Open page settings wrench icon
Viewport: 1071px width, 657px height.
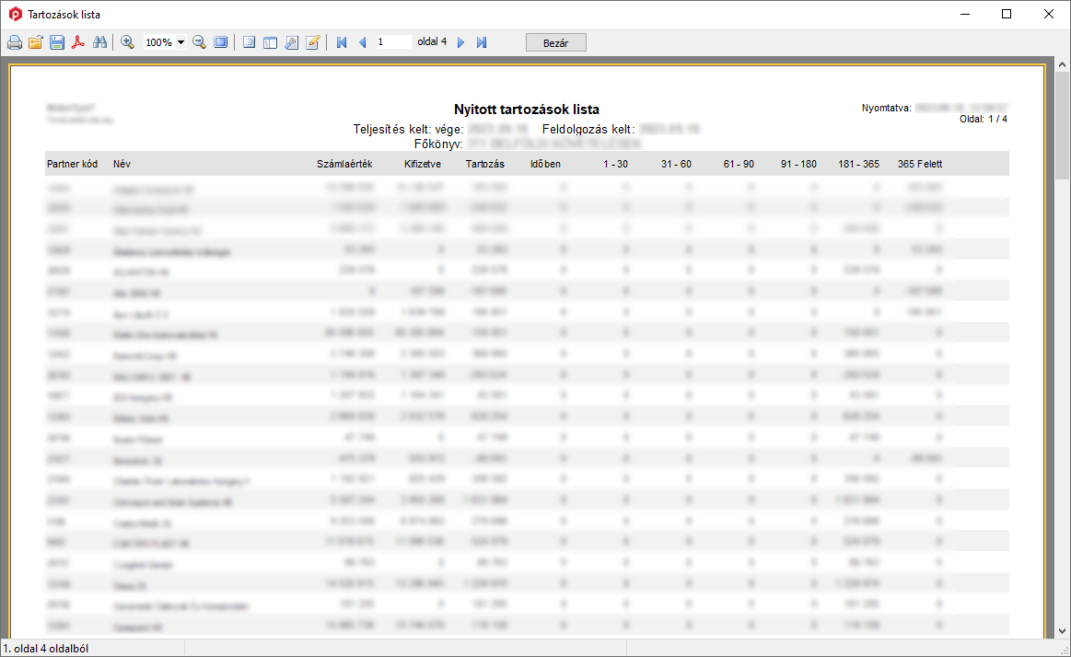pos(291,42)
